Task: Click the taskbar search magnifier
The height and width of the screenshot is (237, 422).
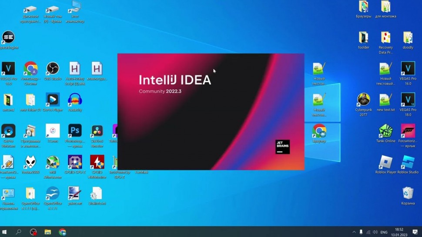Action: [19, 232]
